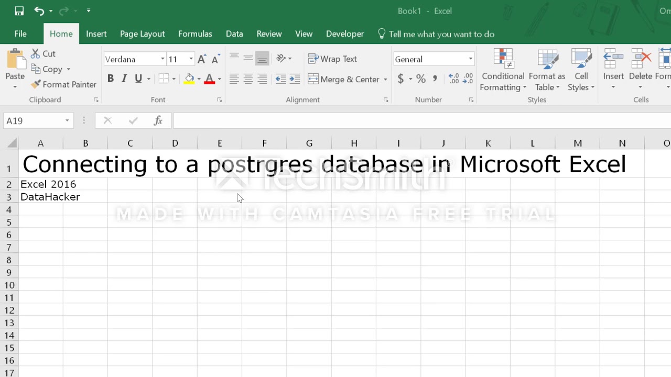Open Conditional Formatting menu
This screenshot has height=377, width=671.
pyautogui.click(x=503, y=70)
